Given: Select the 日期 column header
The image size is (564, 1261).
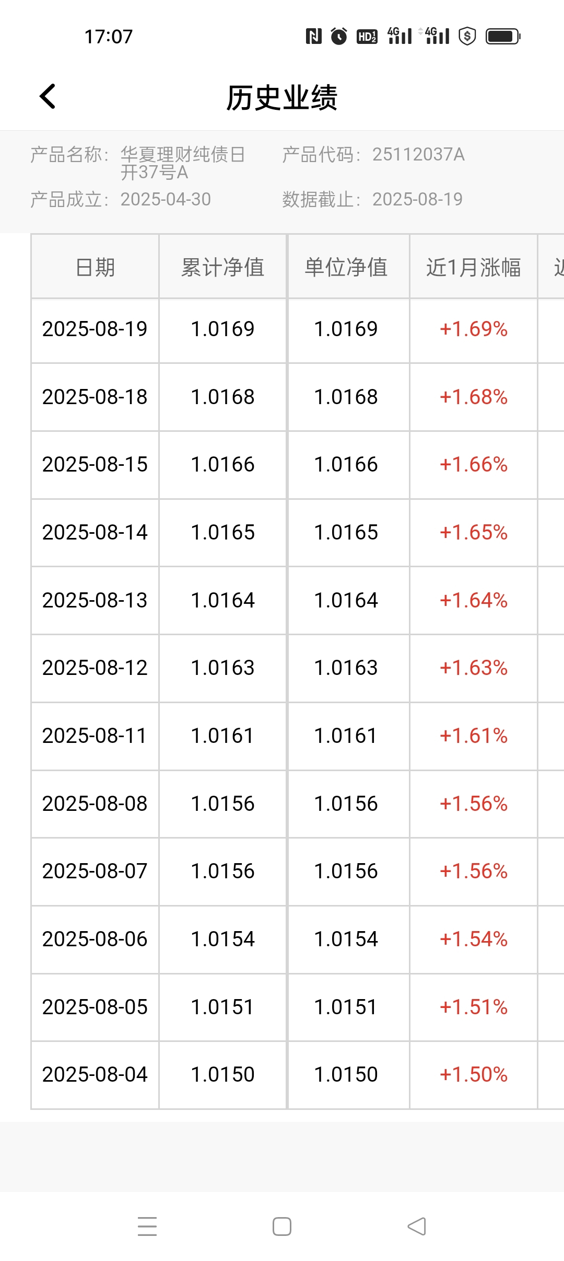Looking at the screenshot, I should [x=95, y=267].
